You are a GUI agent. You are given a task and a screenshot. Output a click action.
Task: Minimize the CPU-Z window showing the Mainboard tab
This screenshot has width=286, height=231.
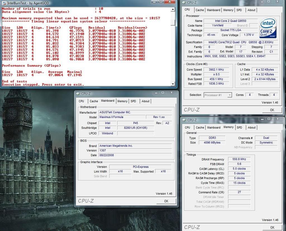(156, 93)
